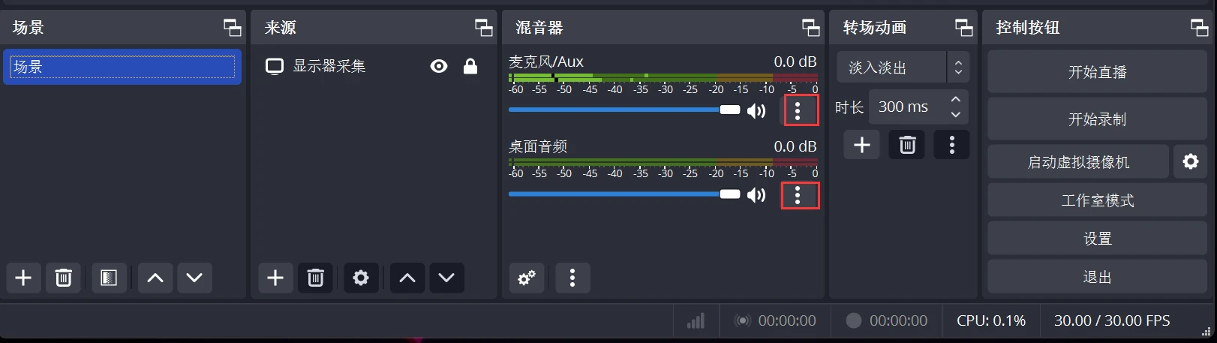
Task: Add a new source in 来源 panel
Action: (x=275, y=278)
